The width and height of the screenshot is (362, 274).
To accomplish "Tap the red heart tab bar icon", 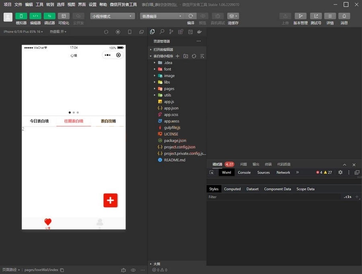I will (x=48, y=222).
